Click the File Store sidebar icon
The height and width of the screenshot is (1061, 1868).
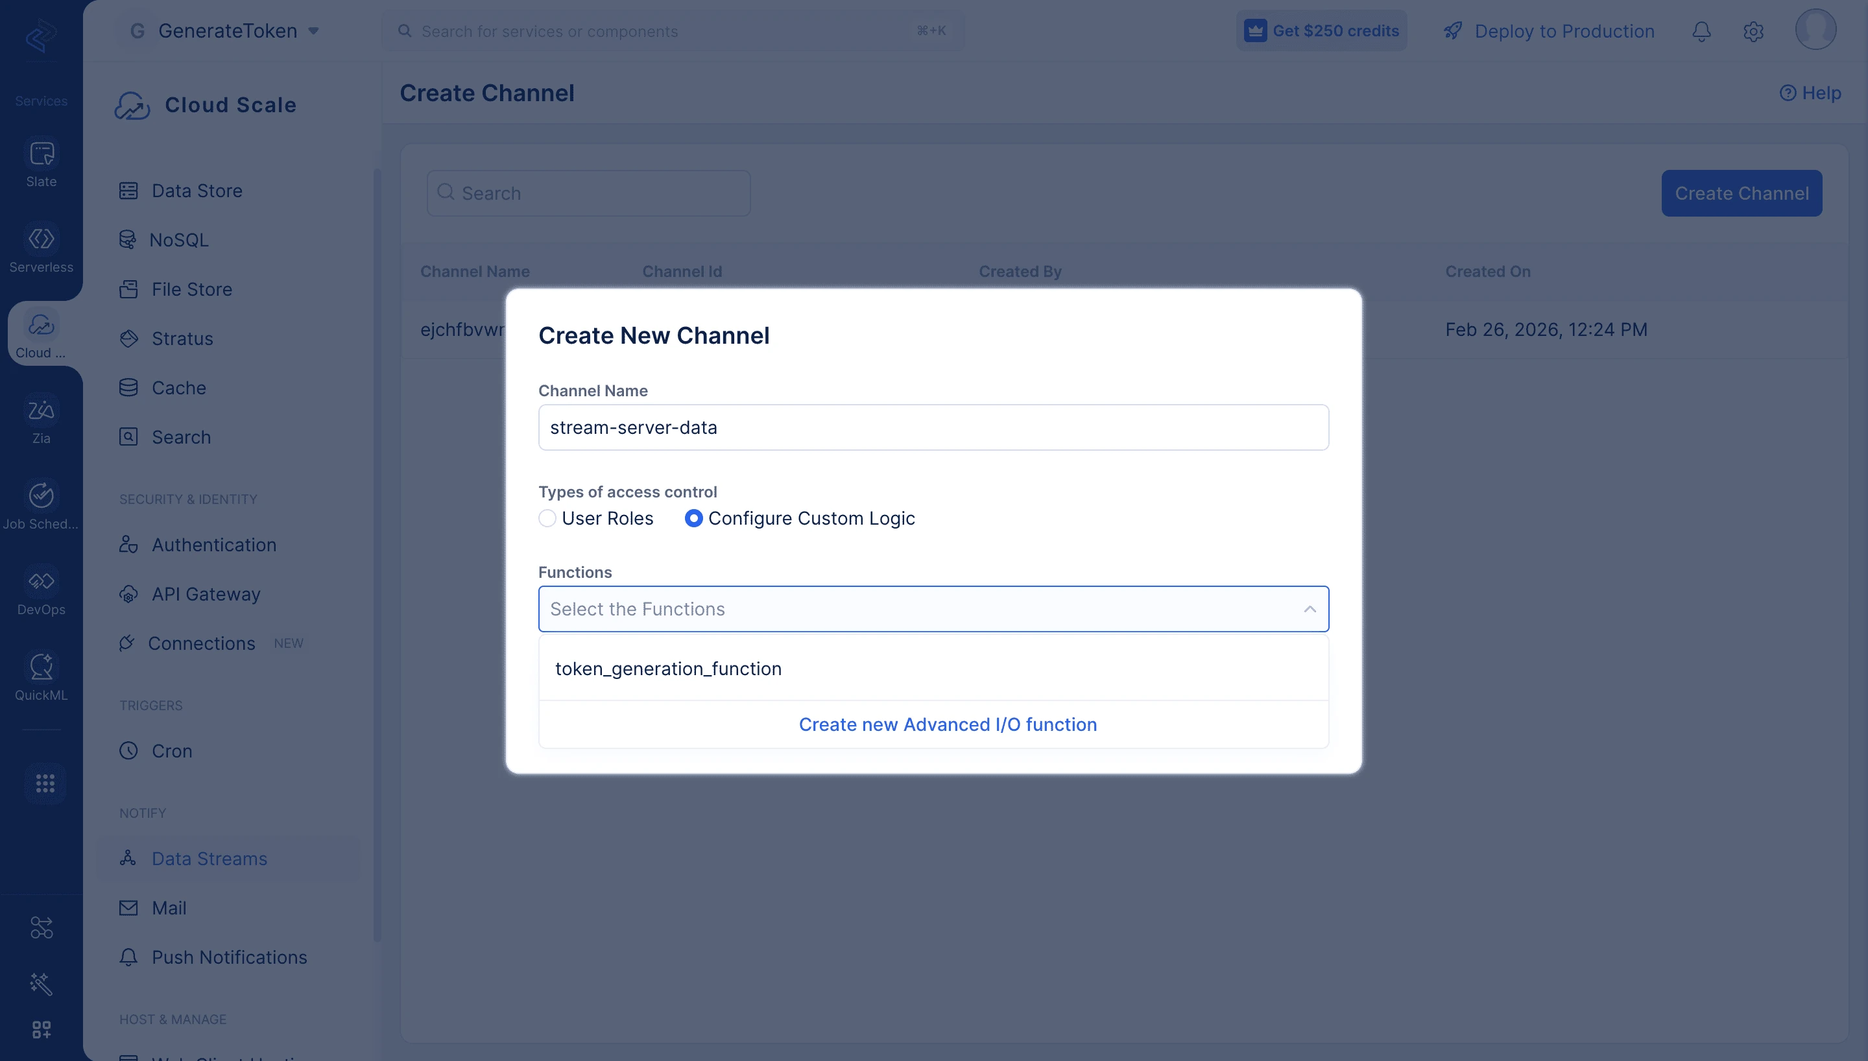click(x=128, y=289)
